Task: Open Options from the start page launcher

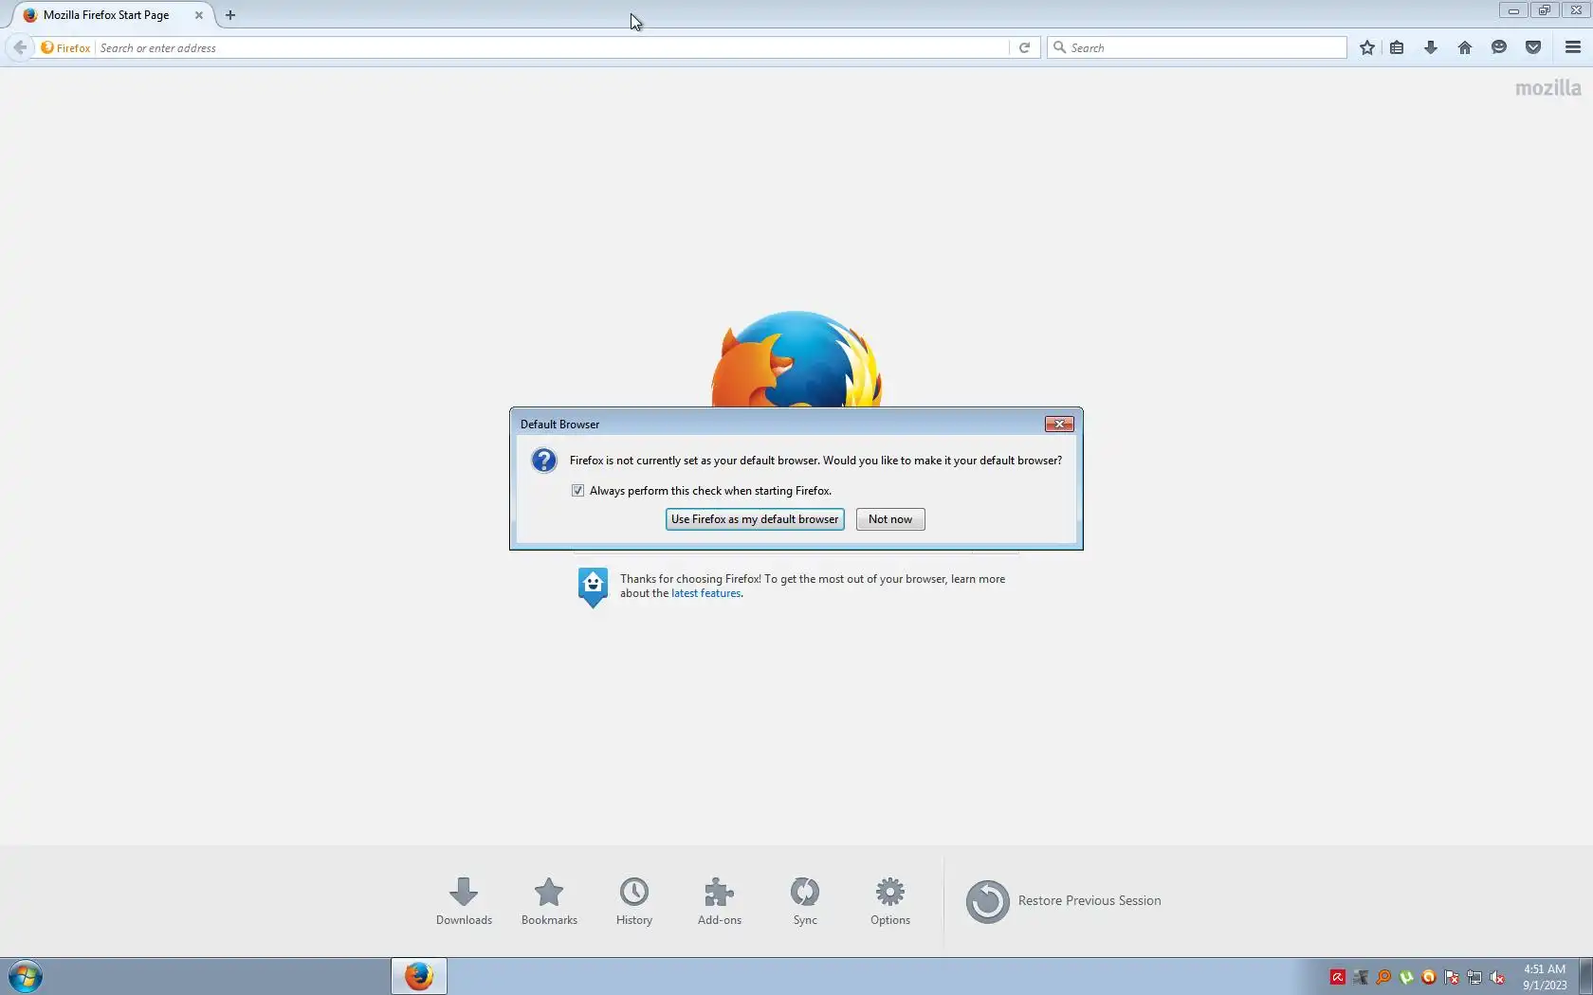Action: (890, 901)
